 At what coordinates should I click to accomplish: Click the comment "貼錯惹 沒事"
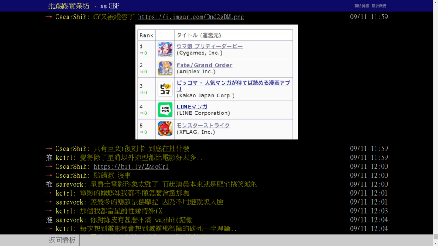tap(112, 176)
